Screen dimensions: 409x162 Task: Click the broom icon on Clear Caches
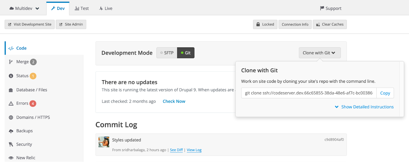point(318,25)
